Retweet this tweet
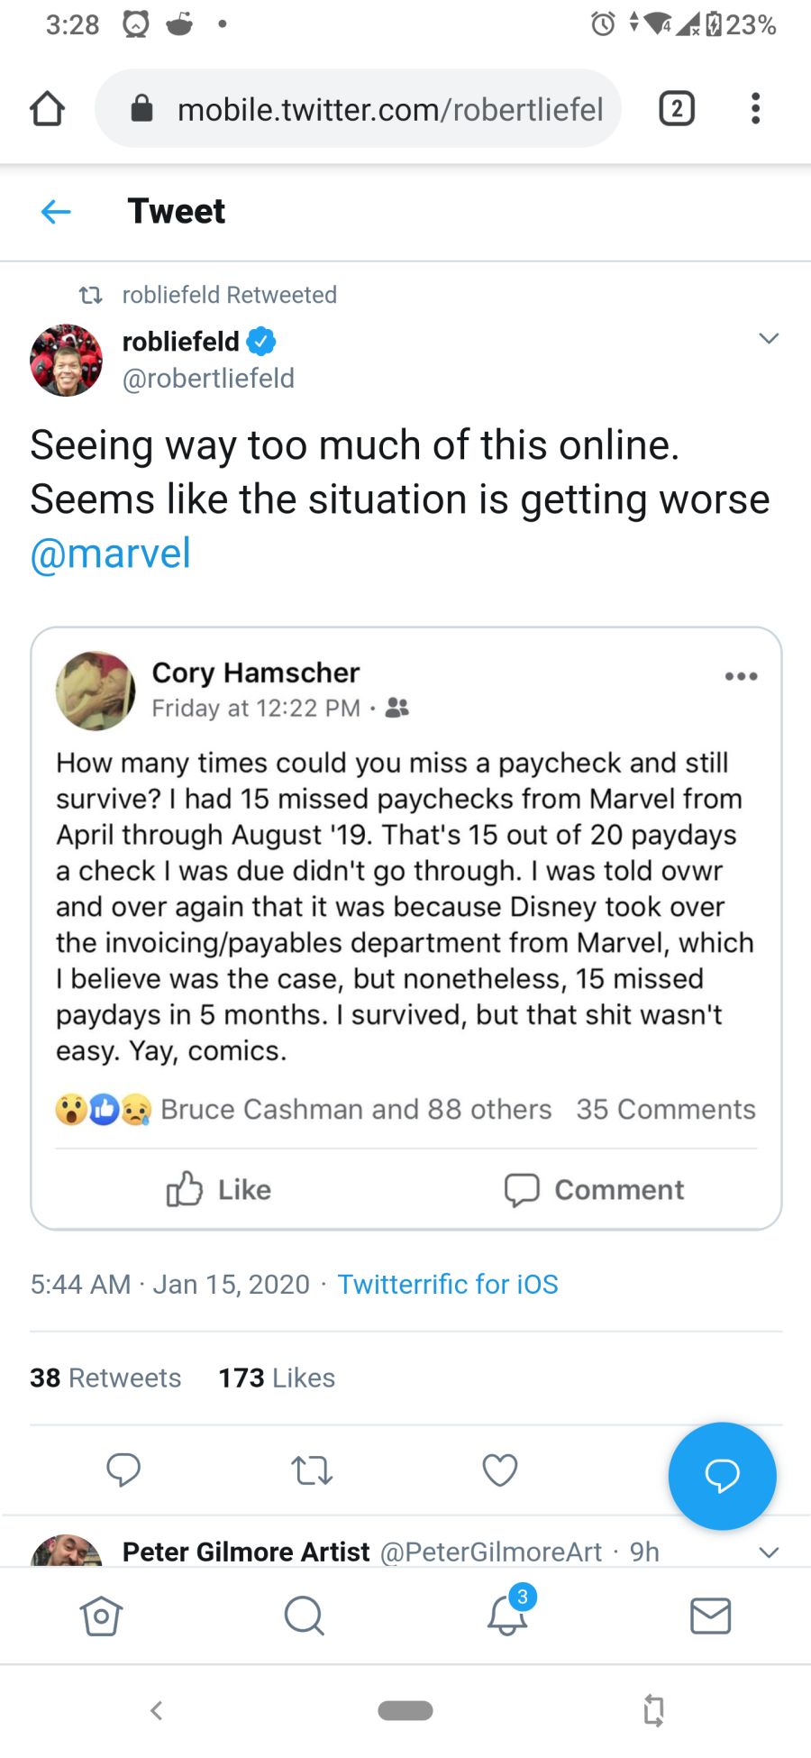 click(312, 1470)
